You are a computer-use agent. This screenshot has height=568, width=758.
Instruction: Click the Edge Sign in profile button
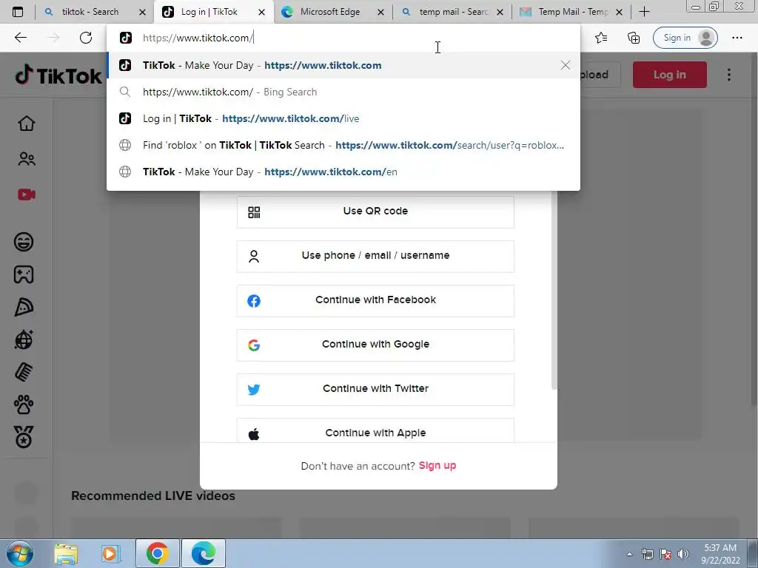click(x=685, y=38)
